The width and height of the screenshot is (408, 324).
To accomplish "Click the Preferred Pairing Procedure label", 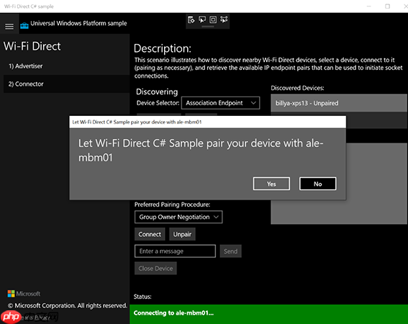I will point(172,204).
